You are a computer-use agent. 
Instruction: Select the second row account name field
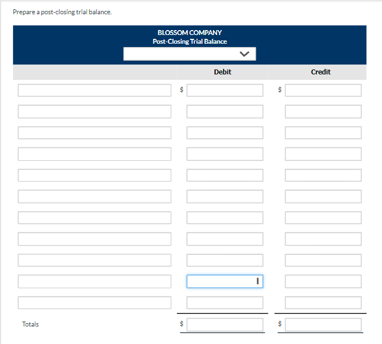pyautogui.click(x=94, y=112)
